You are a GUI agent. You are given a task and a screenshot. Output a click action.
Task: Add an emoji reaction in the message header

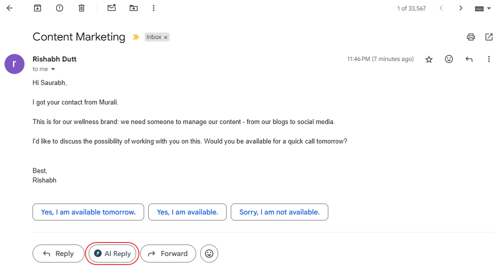click(449, 59)
